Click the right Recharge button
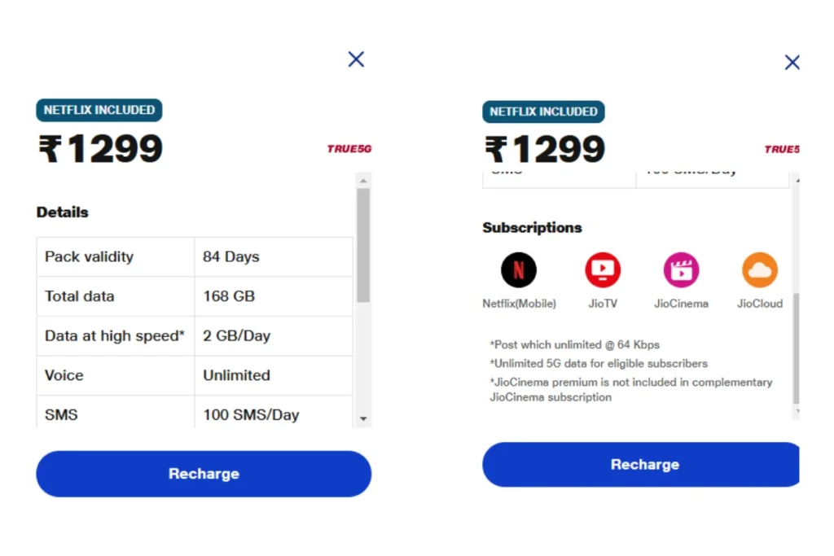Image resolution: width=834 pixels, height=556 pixels. pyautogui.click(x=641, y=464)
